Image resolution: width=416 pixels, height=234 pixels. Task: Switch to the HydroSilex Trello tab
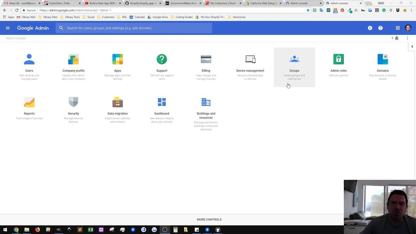pyautogui.click(x=58, y=3)
